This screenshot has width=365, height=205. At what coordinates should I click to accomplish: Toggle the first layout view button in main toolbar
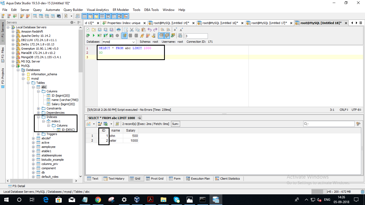coord(84,16)
